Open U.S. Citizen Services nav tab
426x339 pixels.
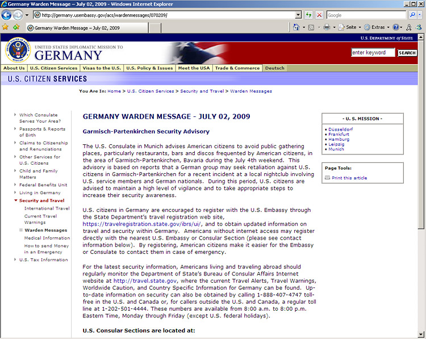coord(54,68)
